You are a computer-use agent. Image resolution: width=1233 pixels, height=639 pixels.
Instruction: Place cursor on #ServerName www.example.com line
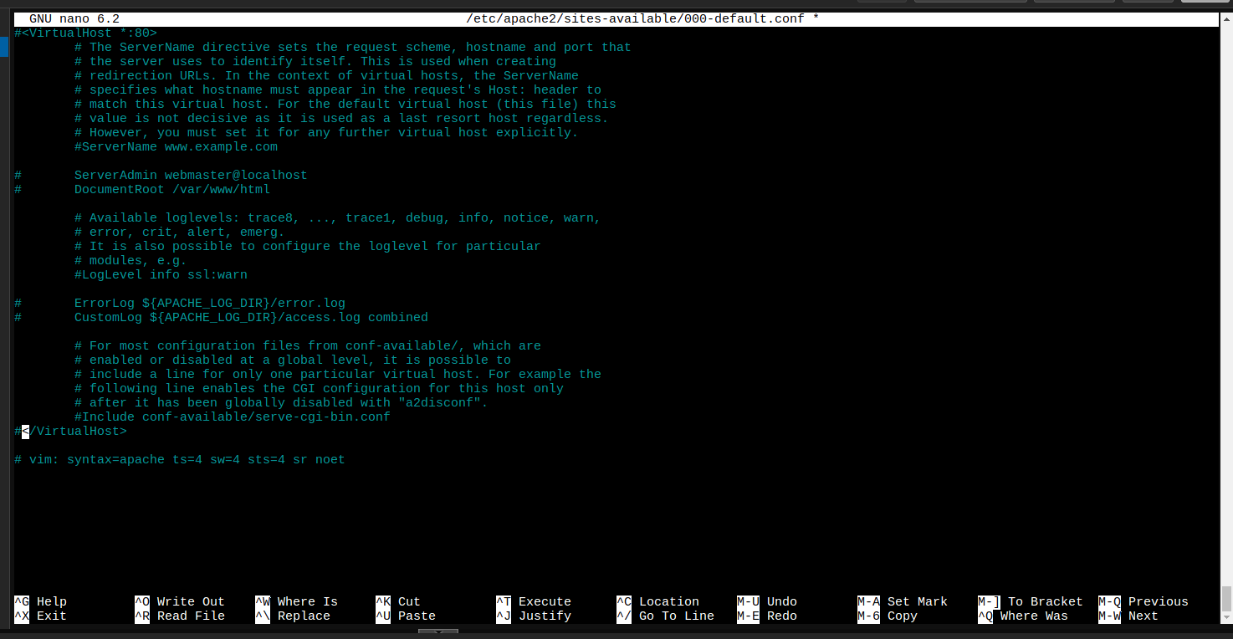click(176, 146)
